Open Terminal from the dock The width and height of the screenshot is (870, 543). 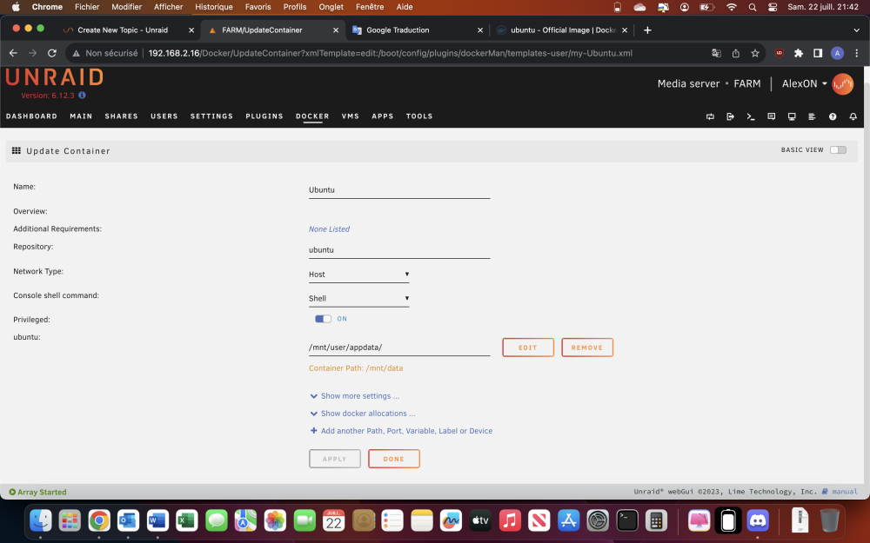point(627,520)
